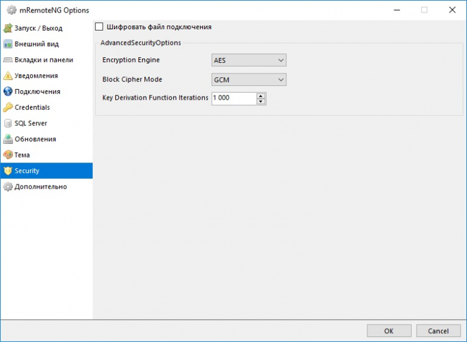Show the Credentials options page
The image size is (467, 342).
tap(32, 107)
